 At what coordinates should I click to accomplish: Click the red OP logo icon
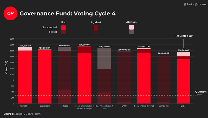click(10, 13)
